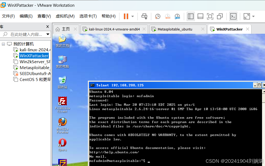
Task: Click the library search input field
Action: click(x=26, y=34)
